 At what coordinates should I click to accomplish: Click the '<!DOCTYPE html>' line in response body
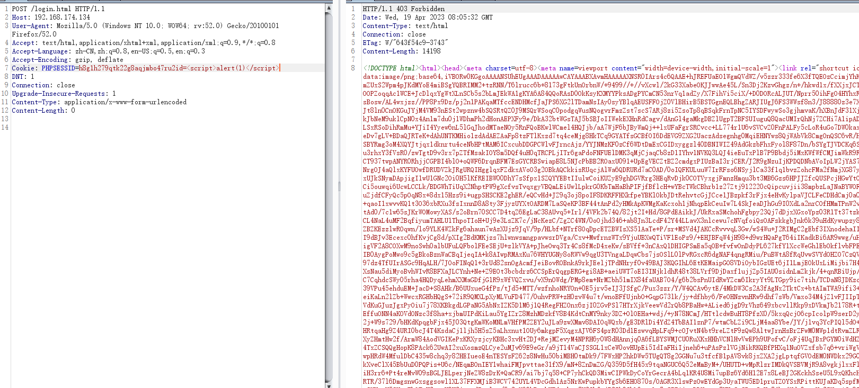[610, 68]
